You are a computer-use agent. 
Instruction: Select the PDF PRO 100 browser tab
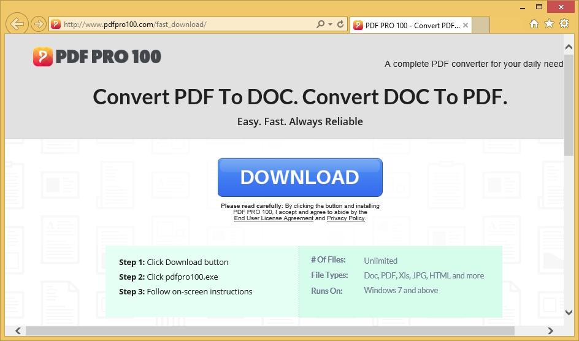click(410, 25)
